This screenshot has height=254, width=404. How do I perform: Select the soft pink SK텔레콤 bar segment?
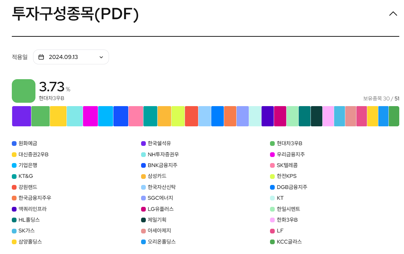136,116
